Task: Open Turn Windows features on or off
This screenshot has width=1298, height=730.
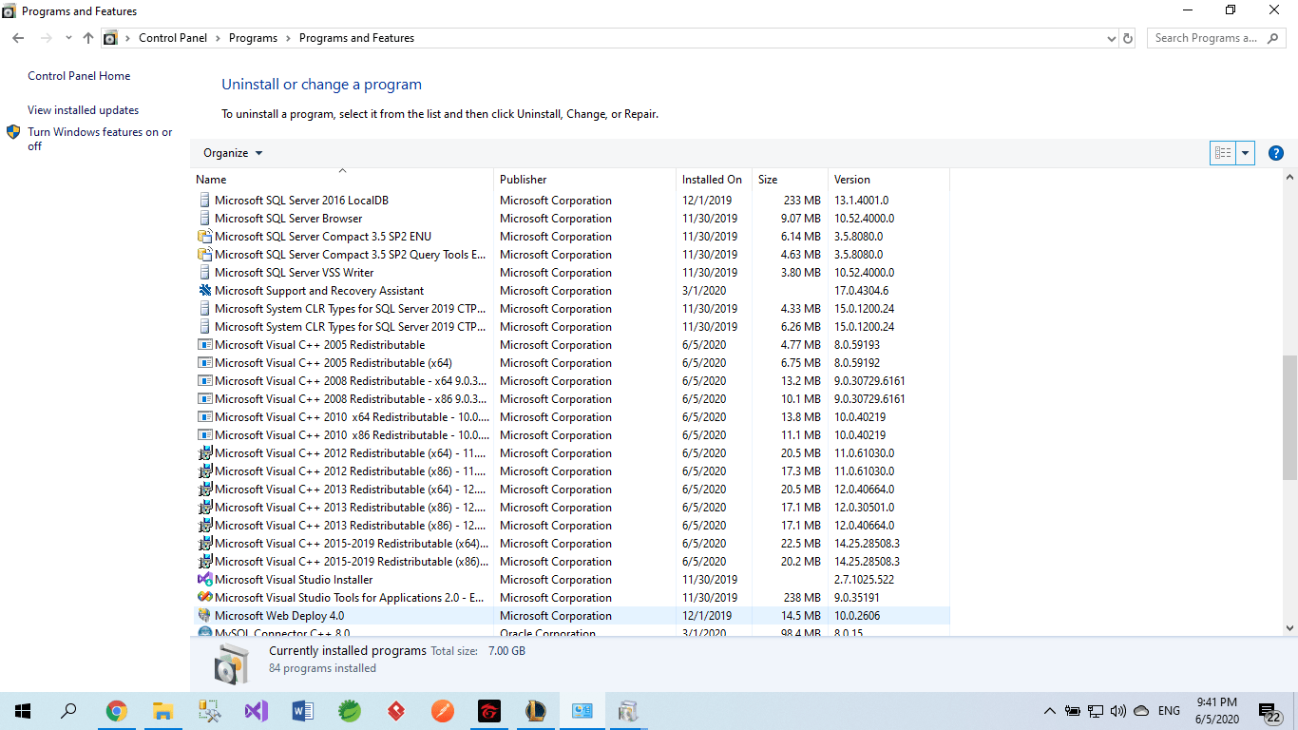Action: [x=100, y=139]
